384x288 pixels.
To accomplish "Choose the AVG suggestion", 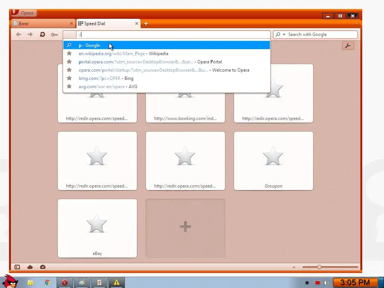I will click(166, 87).
